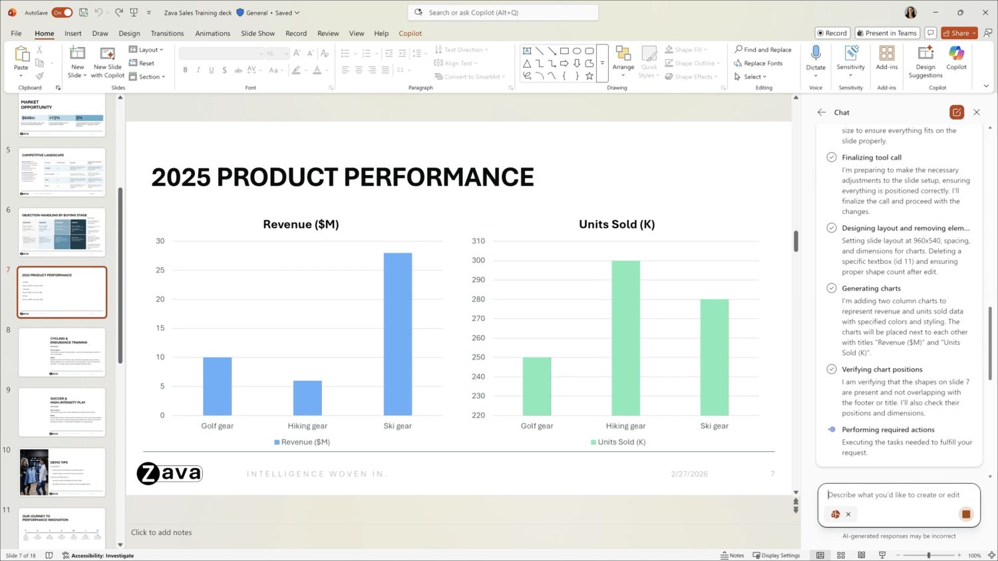
Task: Click the zoom slider in status bar
Action: 929,555
